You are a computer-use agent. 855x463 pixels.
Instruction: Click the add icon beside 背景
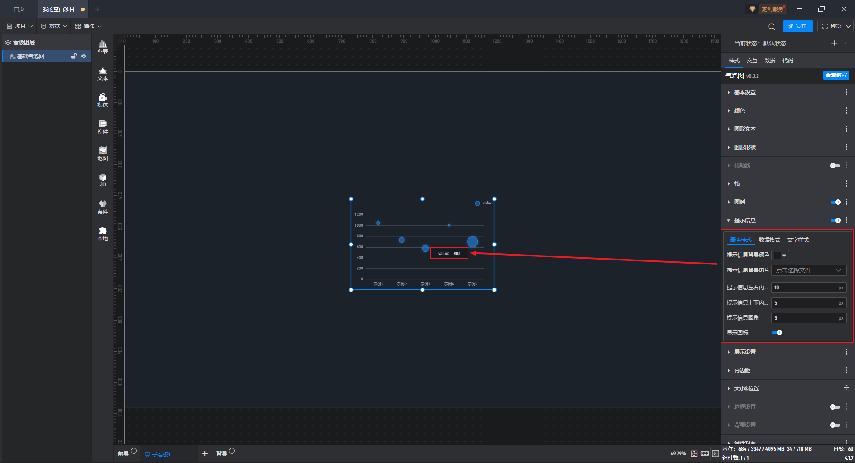232,451
